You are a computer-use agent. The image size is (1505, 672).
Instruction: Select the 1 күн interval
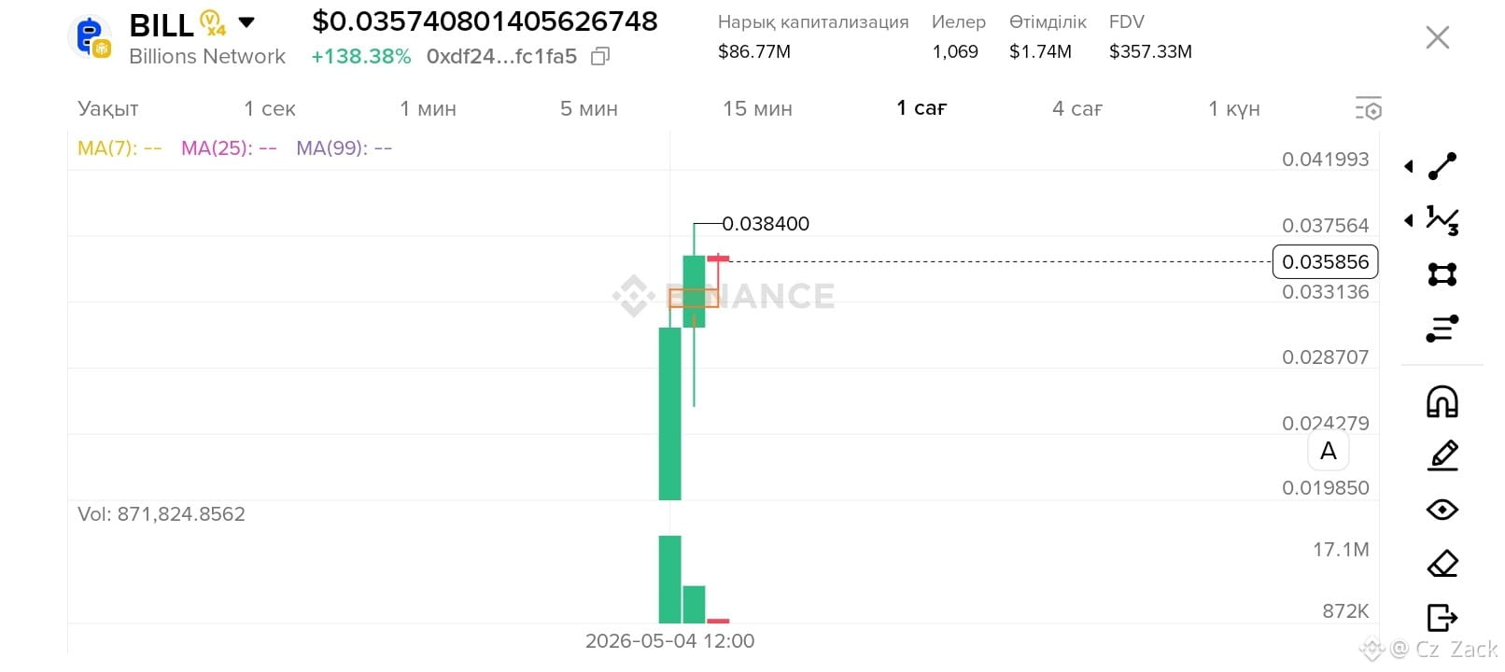coord(1234,109)
